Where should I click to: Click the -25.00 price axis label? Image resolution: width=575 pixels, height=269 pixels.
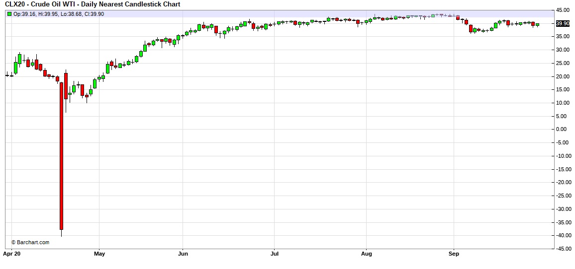click(x=563, y=196)
